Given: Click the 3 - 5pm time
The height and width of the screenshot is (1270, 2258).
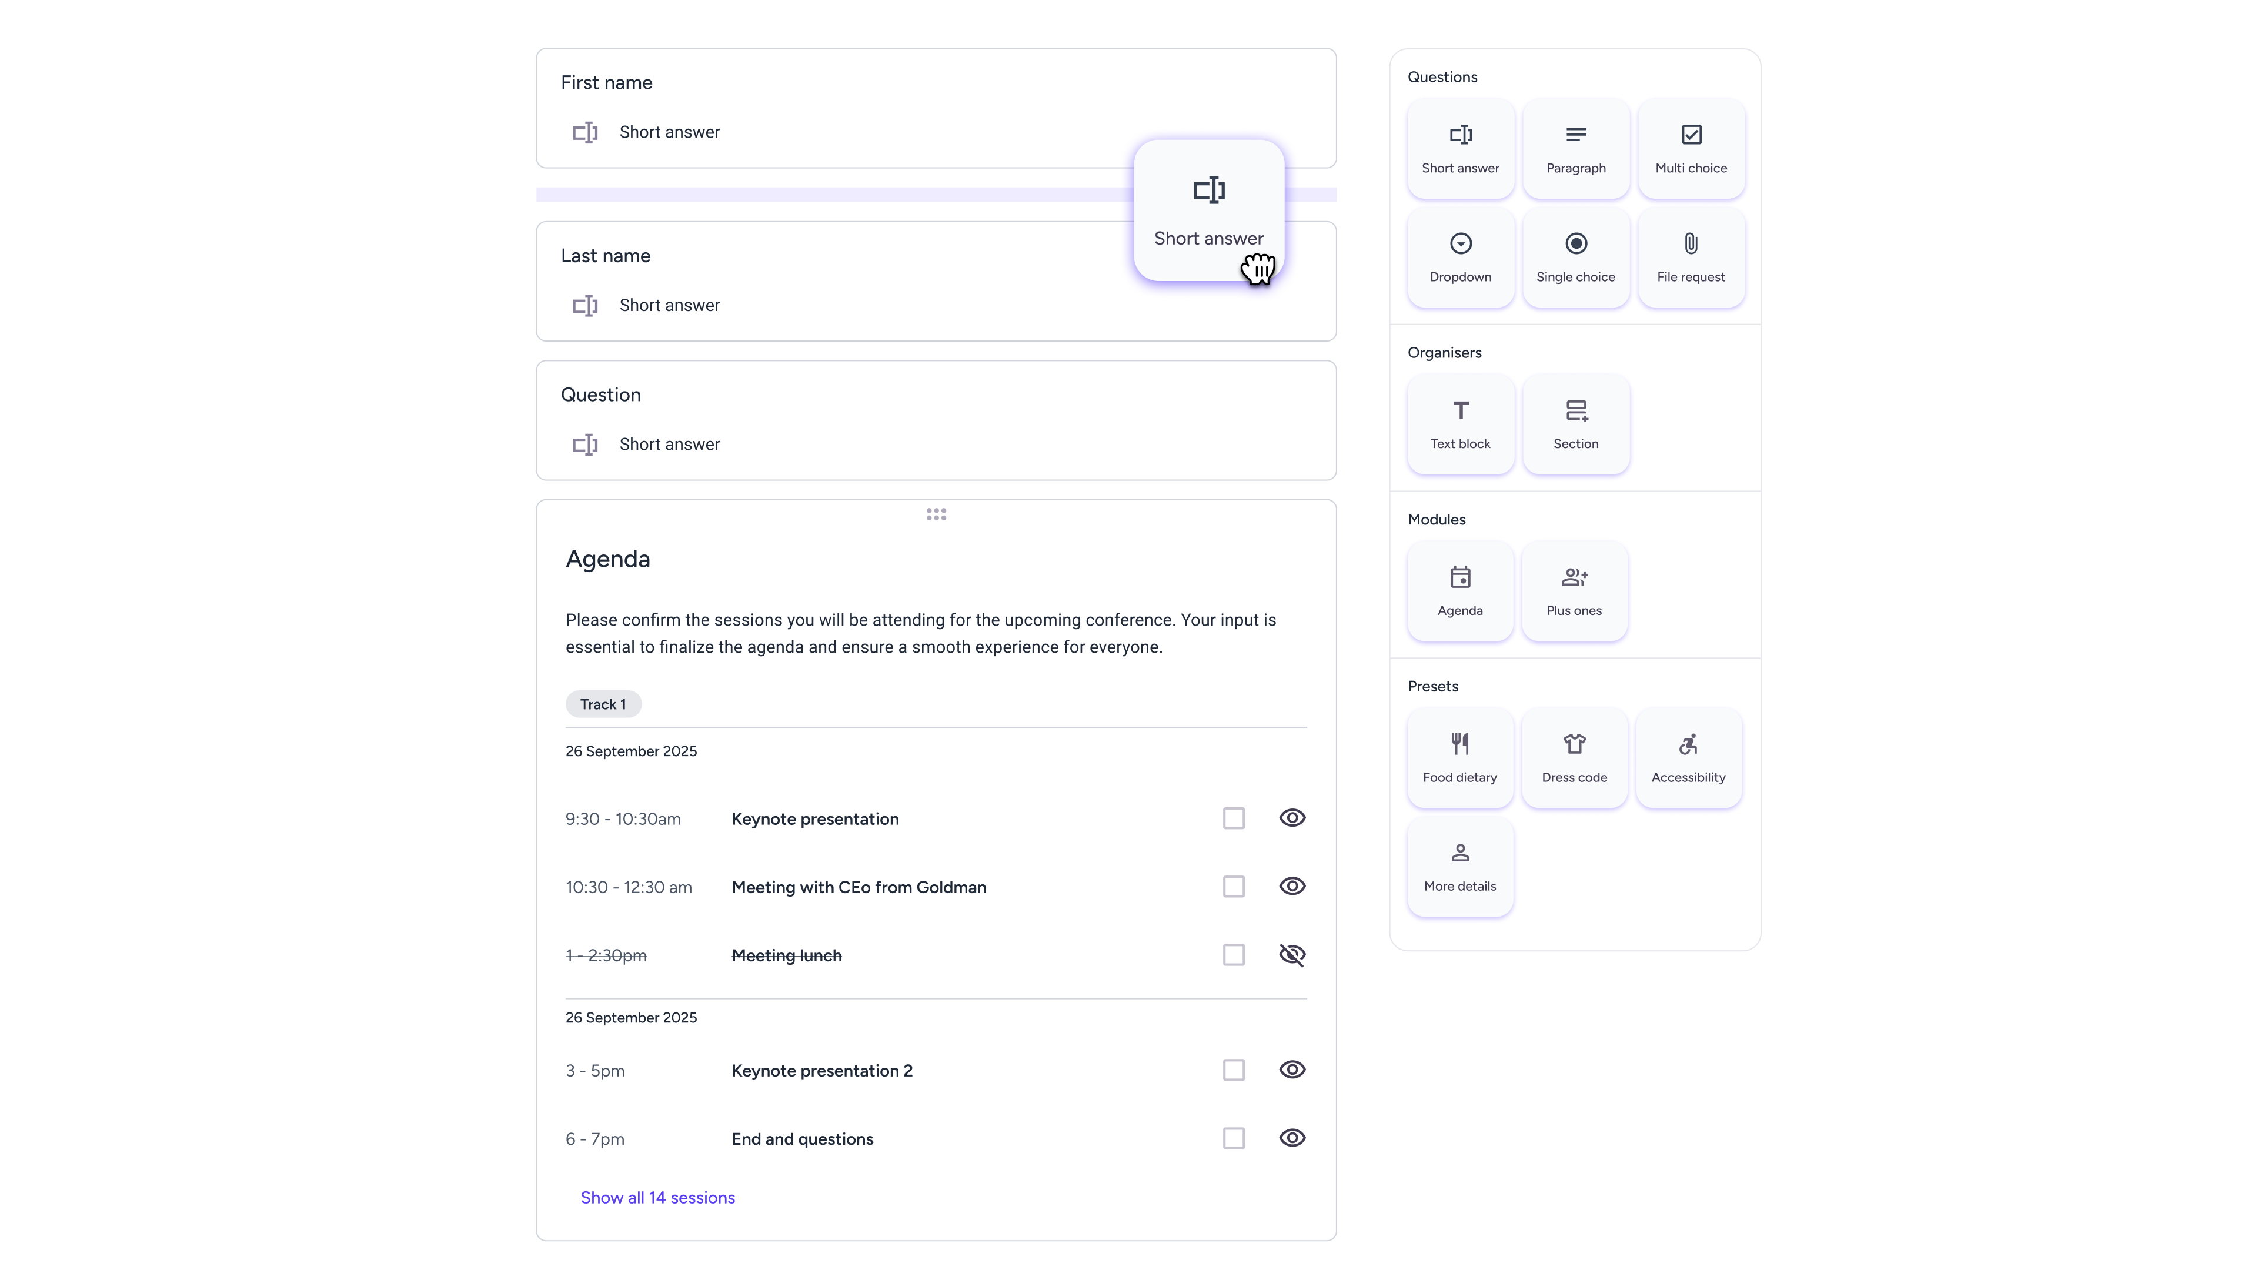Looking at the screenshot, I should (x=595, y=1070).
